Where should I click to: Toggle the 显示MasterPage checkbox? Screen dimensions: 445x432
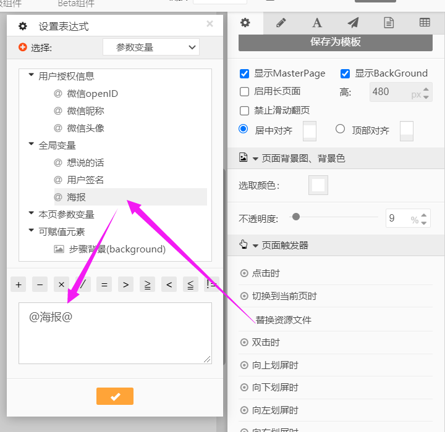[245, 73]
